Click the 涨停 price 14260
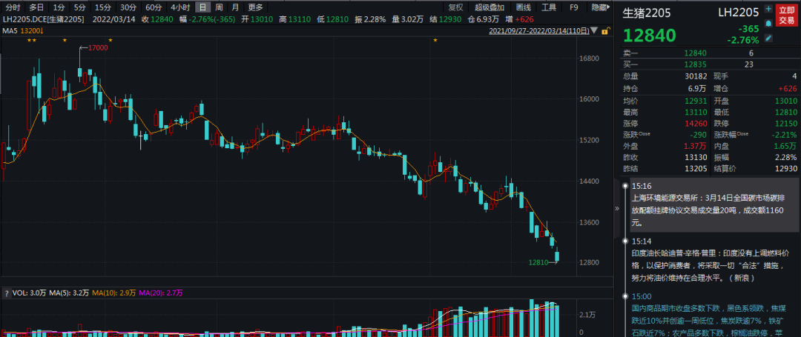Viewport: 801px width, 337px height. 695,124
